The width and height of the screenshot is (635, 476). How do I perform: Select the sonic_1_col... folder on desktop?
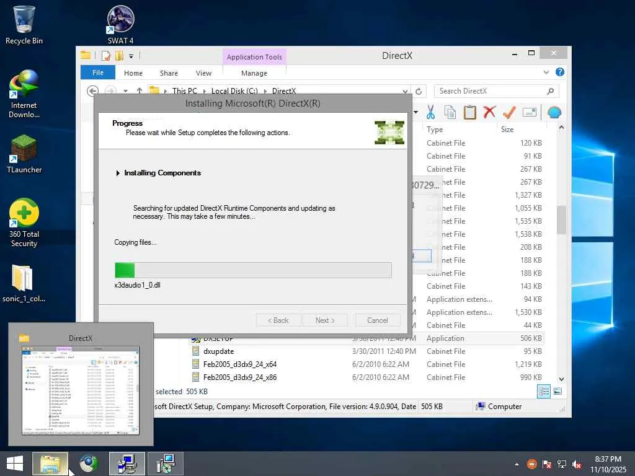[x=24, y=283]
